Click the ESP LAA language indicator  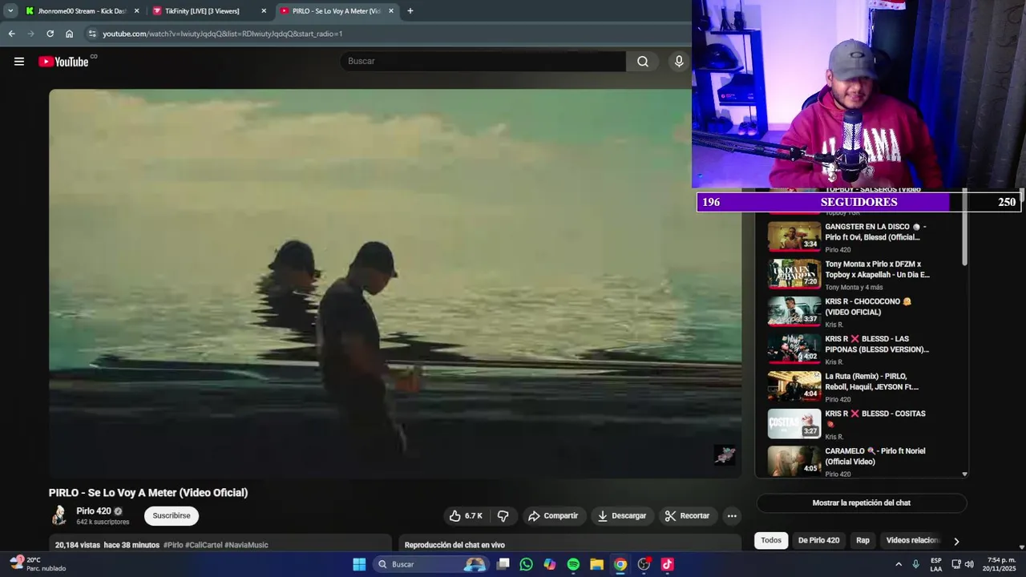pyautogui.click(x=935, y=564)
